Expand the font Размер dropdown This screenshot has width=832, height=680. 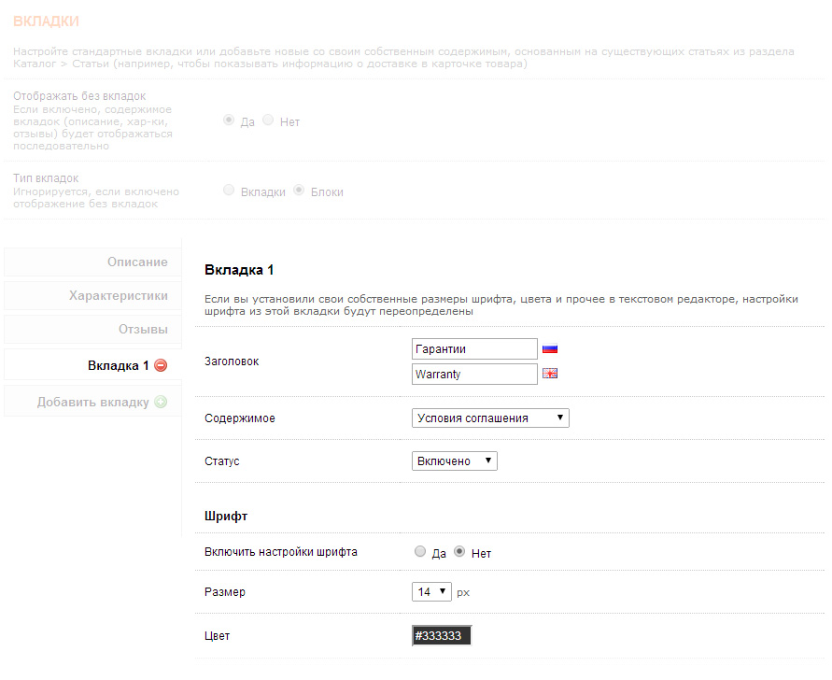[x=431, y=592]
